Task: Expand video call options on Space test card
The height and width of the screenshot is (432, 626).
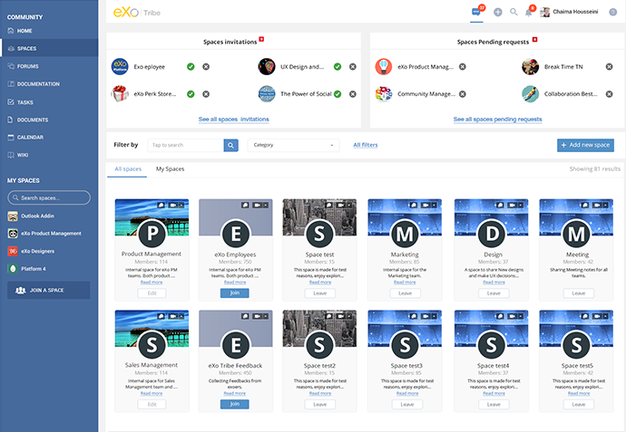Action: [x=350, y=205]
